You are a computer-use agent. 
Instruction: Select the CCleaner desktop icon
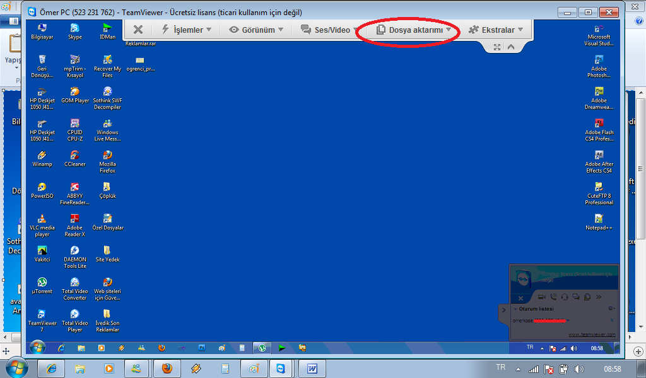[x=75, y=159]
